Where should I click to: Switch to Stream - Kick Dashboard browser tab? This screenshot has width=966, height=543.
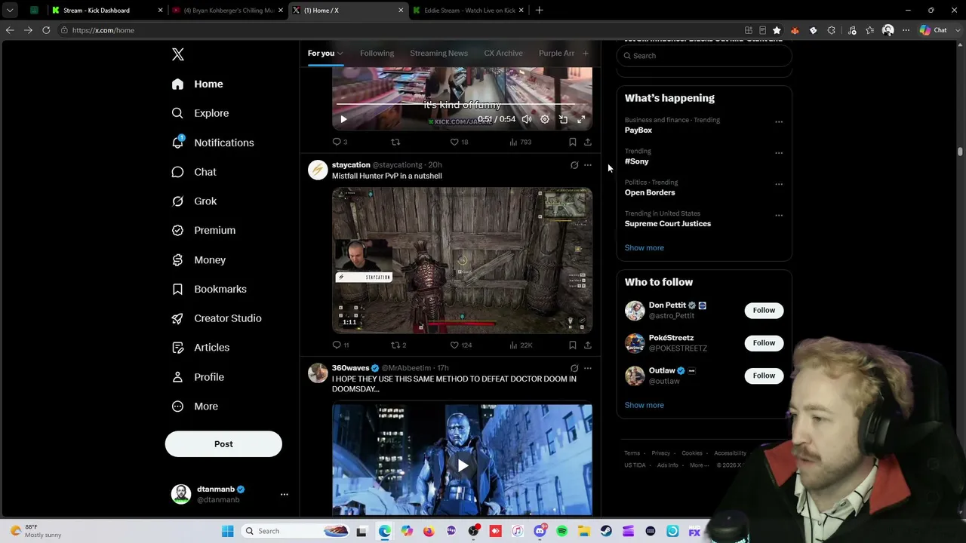tap(108, 11)
